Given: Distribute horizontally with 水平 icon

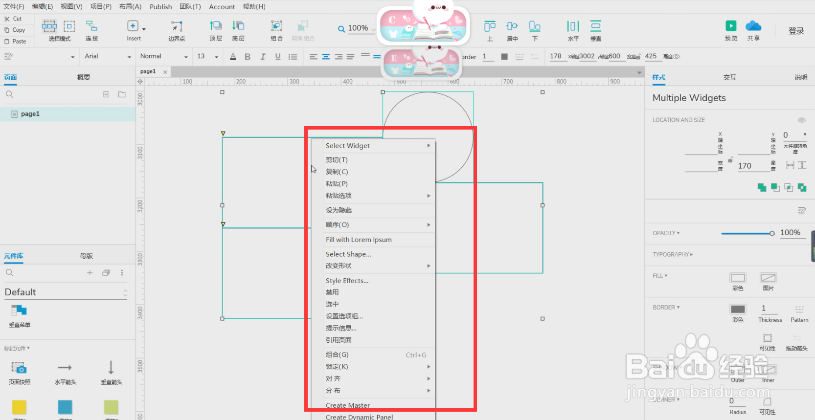Looking at the screenshot, I should pyautogui.click(x=573, y=26).
